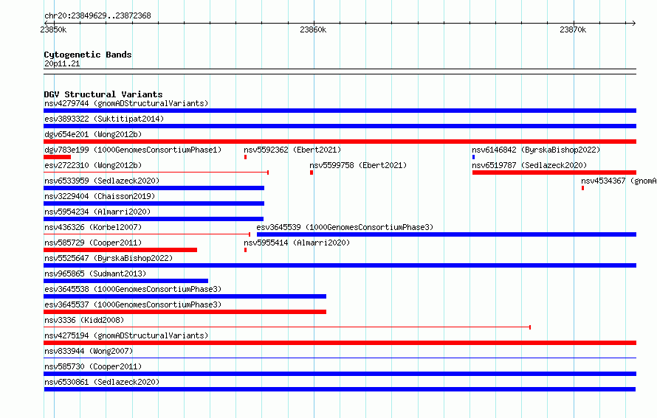This screenshot has width=657, height=418.
Task: Click nsv5954234 Almarri2020 label
Action: [97, 212]
